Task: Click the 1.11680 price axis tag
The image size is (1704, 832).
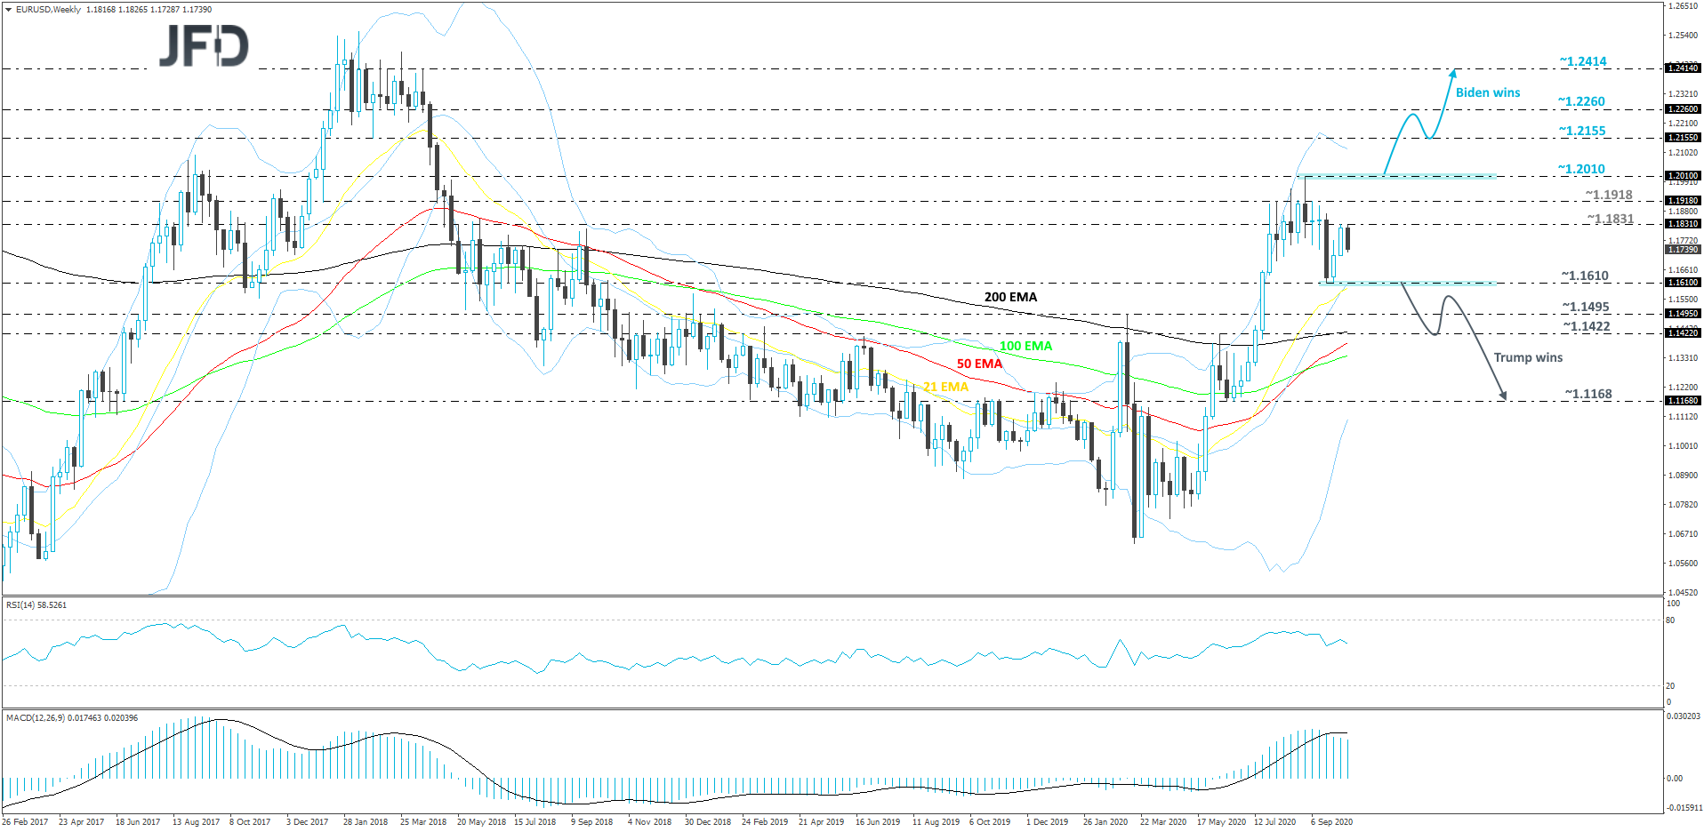Action: (1683, 401)
